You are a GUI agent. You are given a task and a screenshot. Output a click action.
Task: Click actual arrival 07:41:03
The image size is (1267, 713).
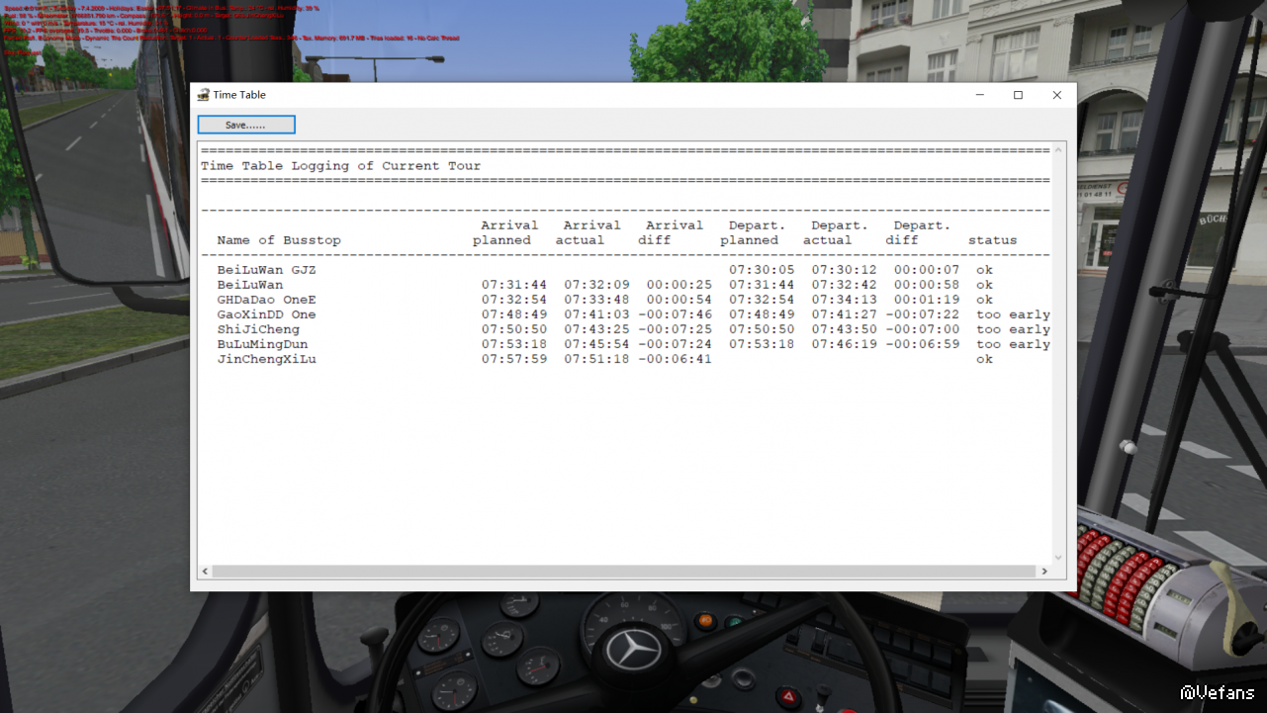pos(596,314)
